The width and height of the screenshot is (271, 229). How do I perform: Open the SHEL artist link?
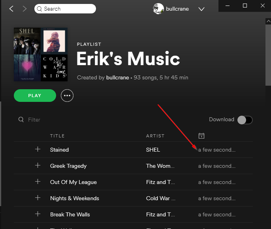click(x=153, y=150)
